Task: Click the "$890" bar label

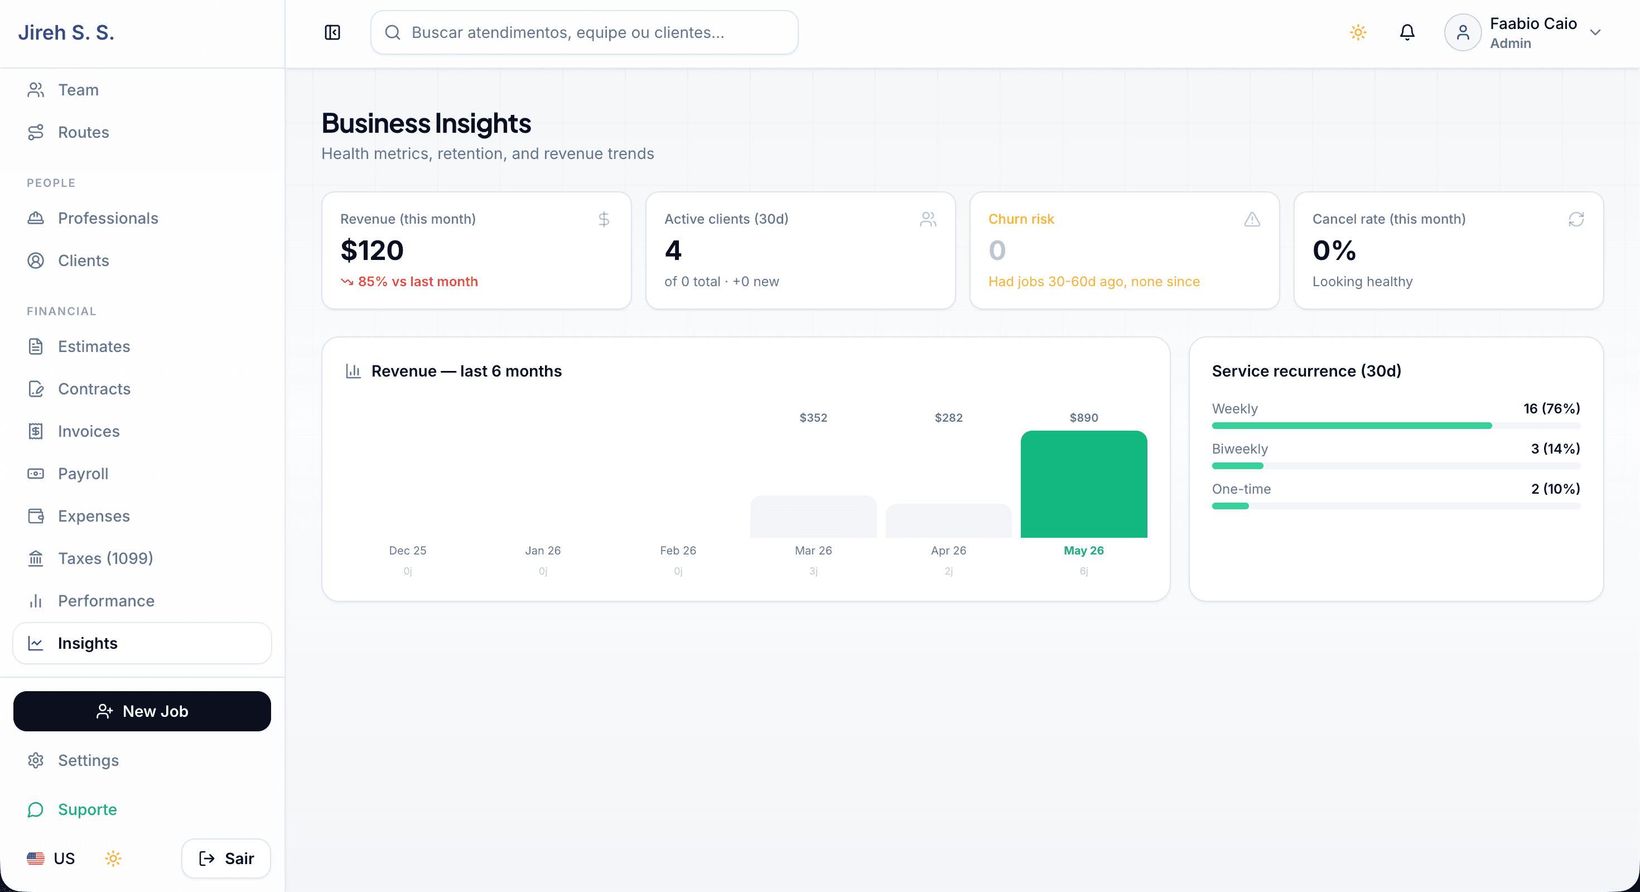Action: point(1083,418)
